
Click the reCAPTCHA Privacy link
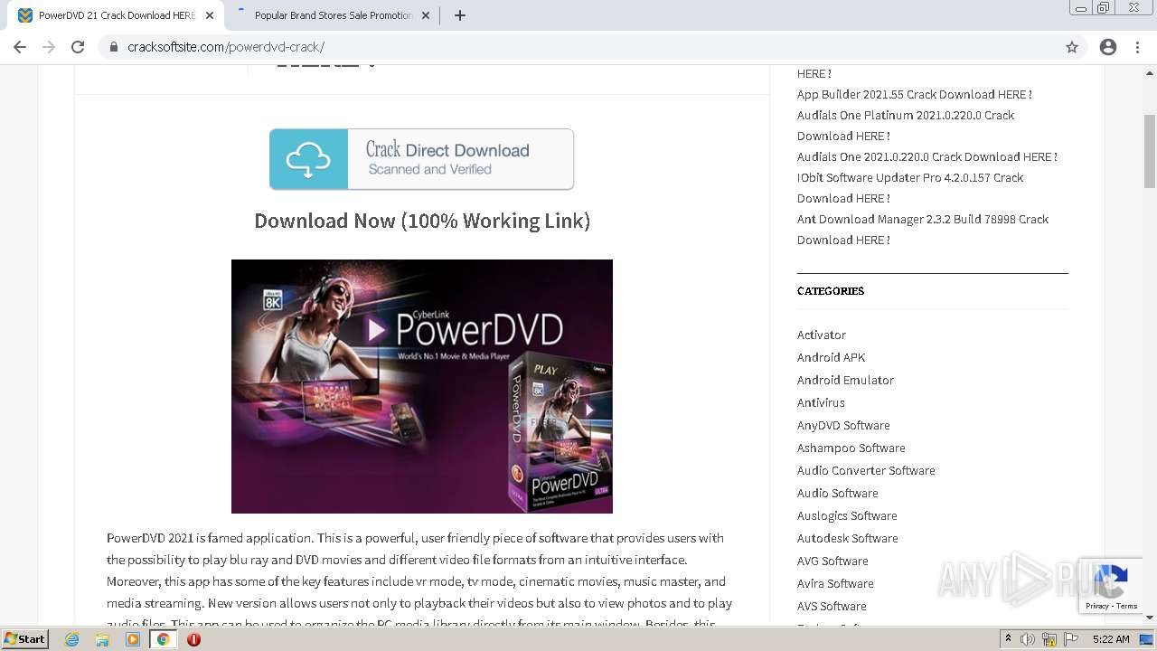tap(1096, 606)
